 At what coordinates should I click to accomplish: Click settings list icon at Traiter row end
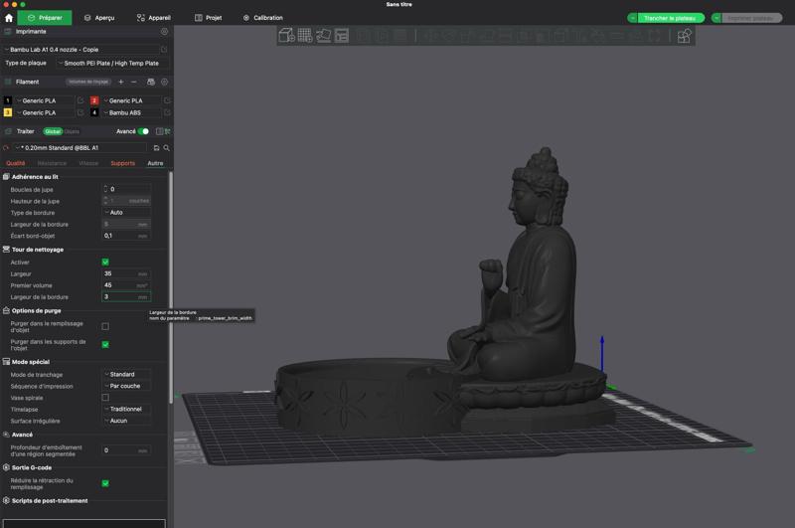coord(167,131)
